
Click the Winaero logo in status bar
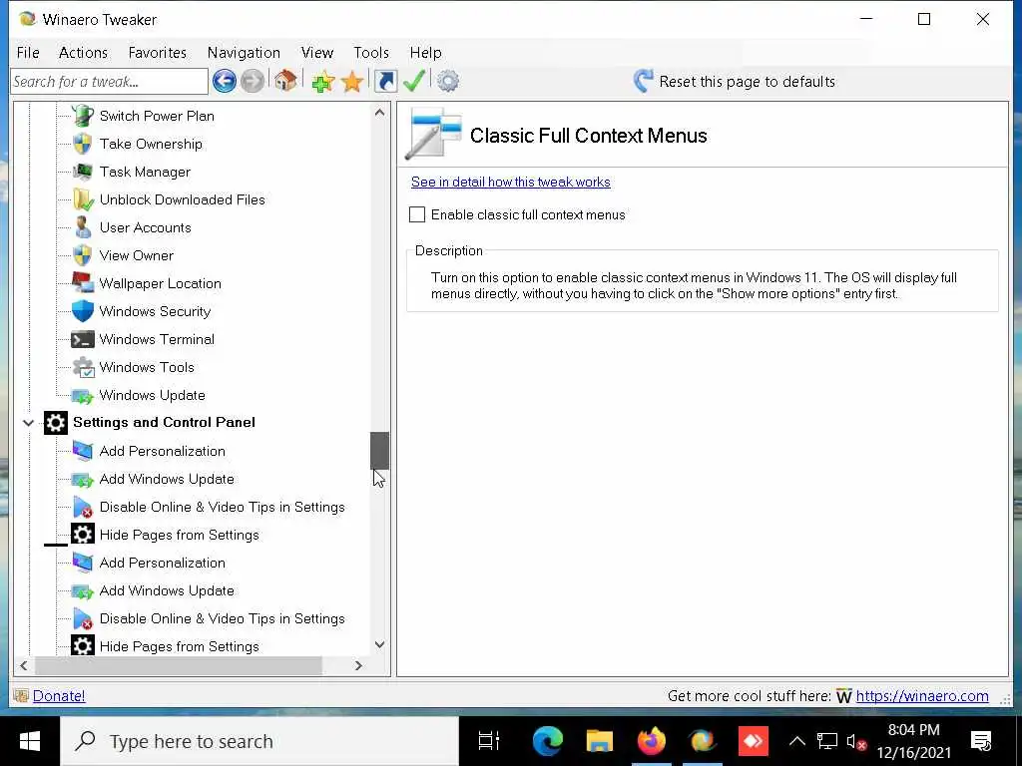[x=844, y=696]
